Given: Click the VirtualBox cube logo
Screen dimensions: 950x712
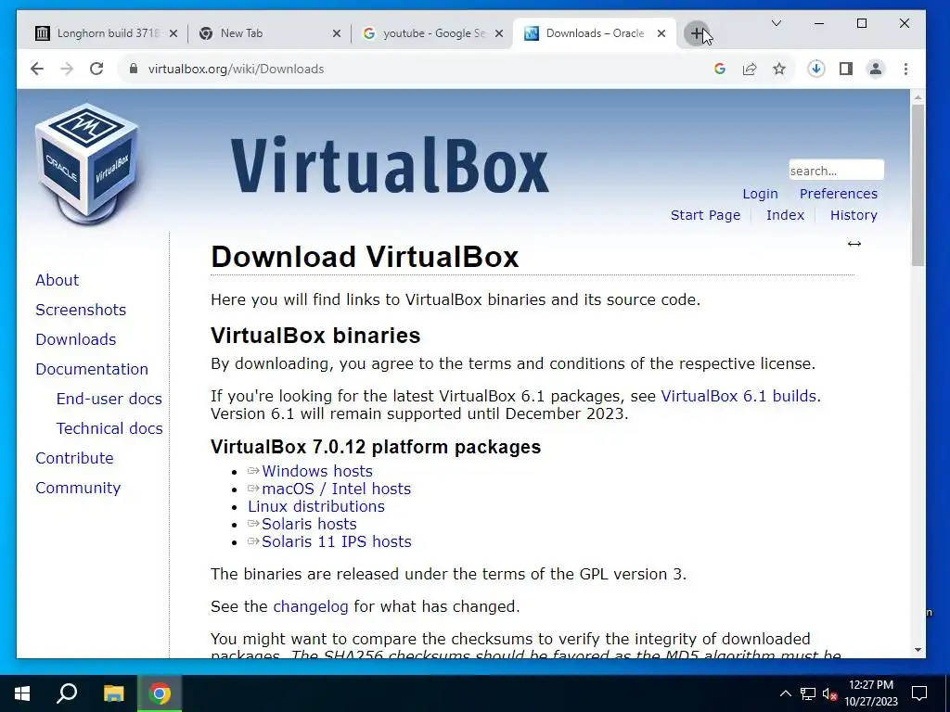Looking at the screenshot, I should coord(86,163).
